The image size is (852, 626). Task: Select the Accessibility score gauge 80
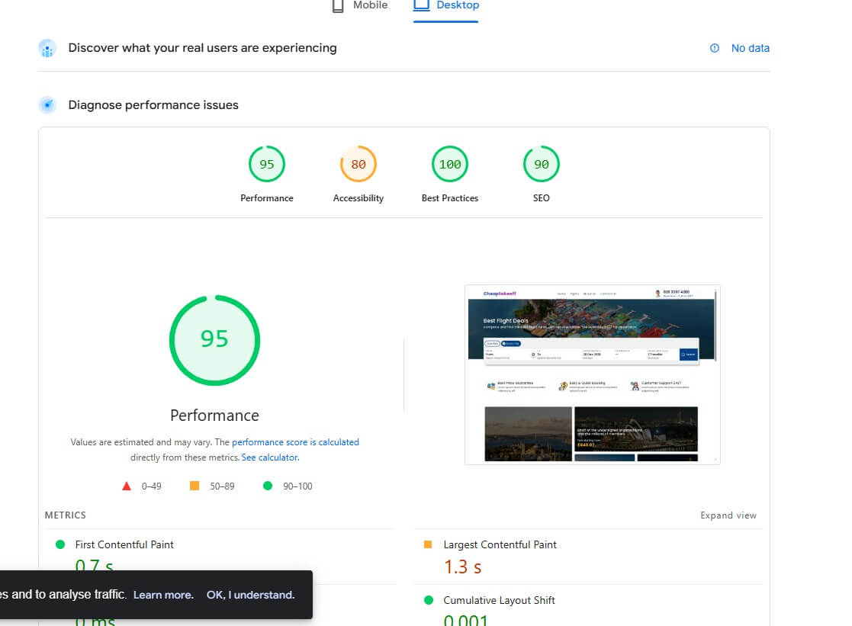[x=358, y=165]
